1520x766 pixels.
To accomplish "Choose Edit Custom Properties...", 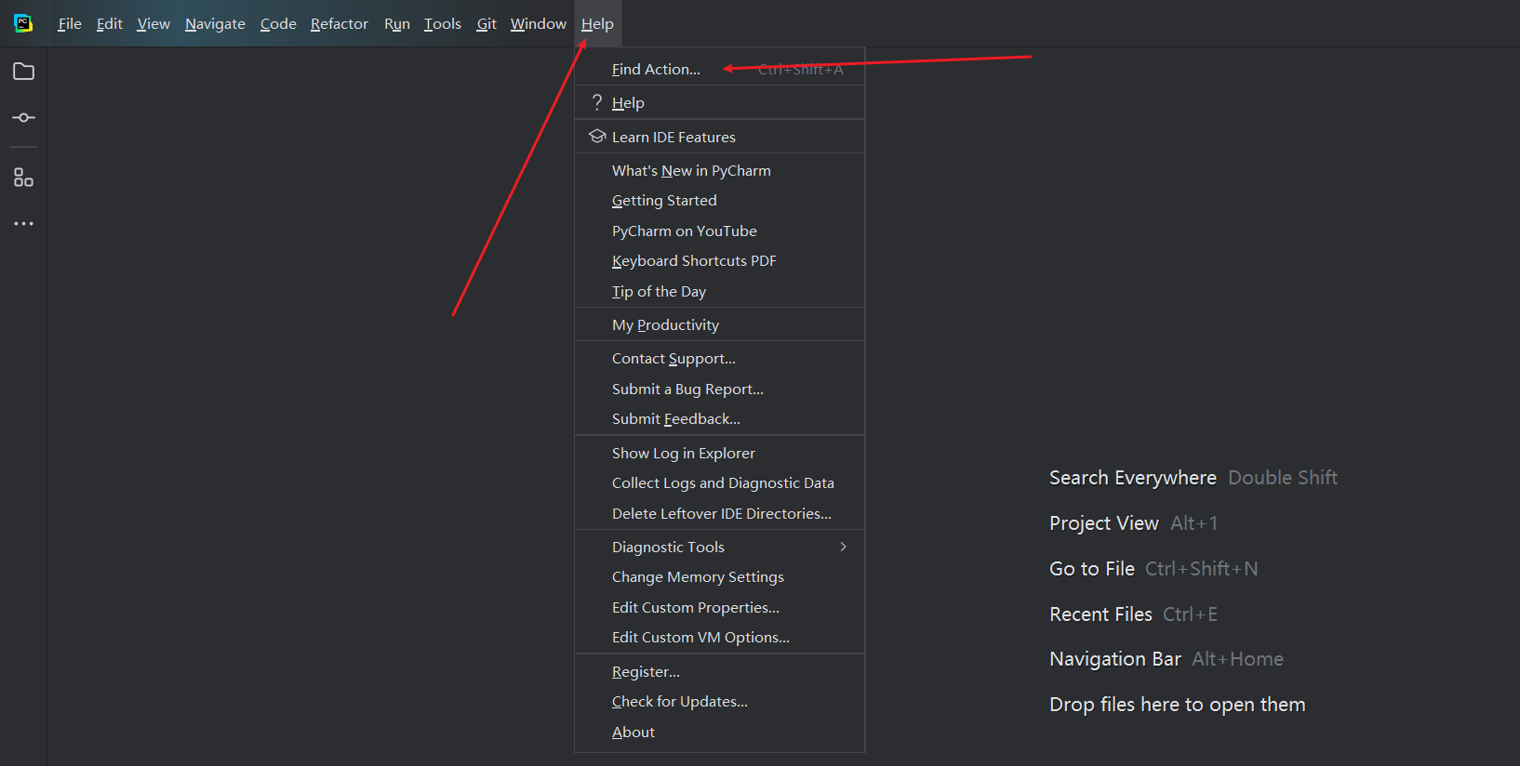I will [720, 607].
